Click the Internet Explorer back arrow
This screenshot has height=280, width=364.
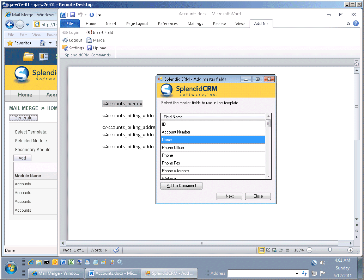pos(10,24)
